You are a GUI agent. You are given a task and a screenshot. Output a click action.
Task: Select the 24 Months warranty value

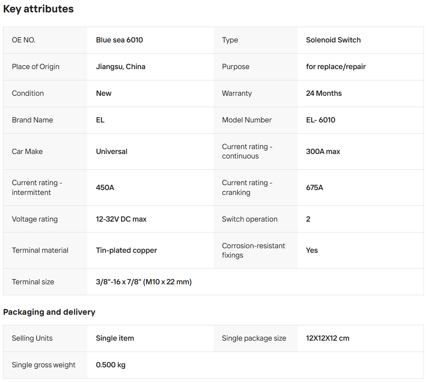click(x=324, y=93)
